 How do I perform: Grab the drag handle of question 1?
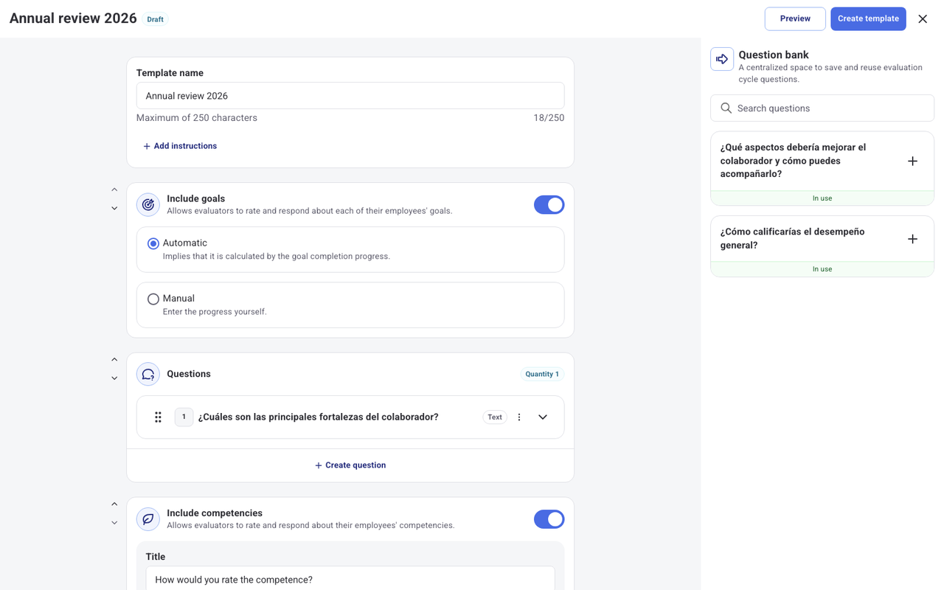pos(158,417)
